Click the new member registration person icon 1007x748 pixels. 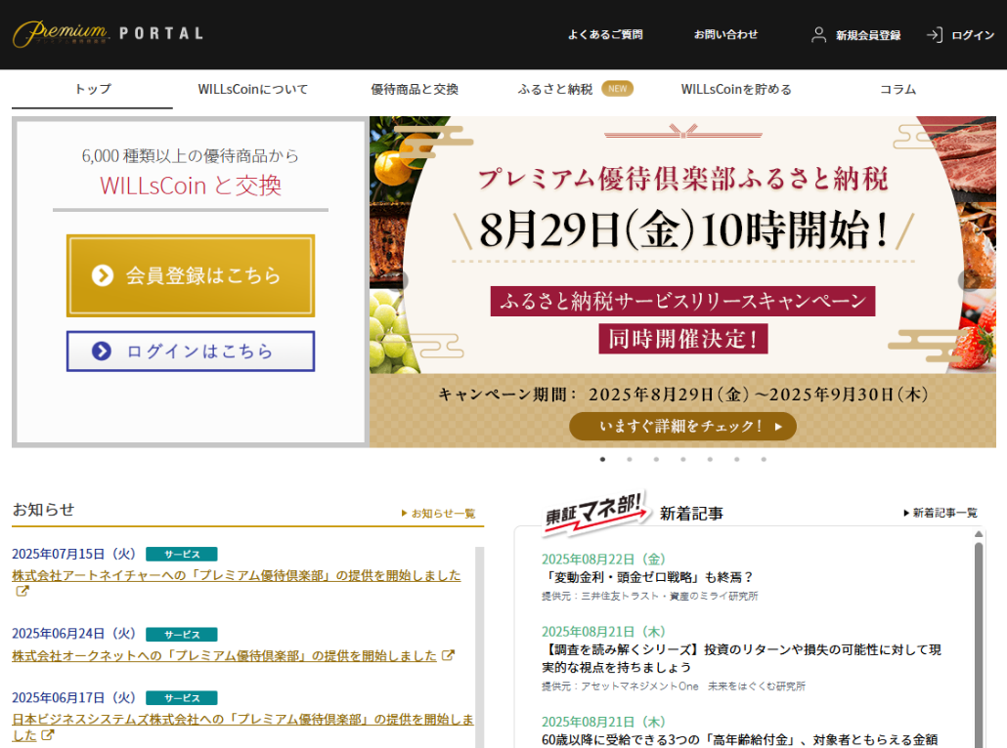tap(819, 35)
